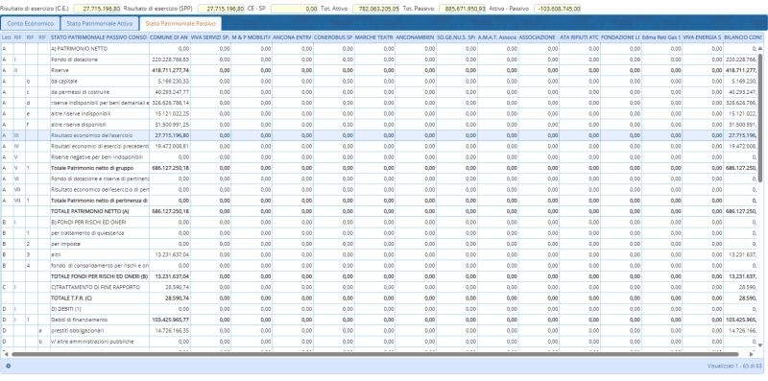
Task: Select the Fondo di dotazione row
Action: point(379,60)
